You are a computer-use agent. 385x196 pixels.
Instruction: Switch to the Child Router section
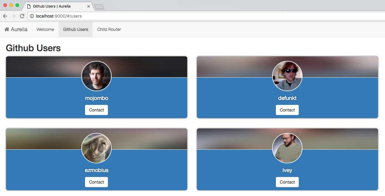tap(109, 29)
